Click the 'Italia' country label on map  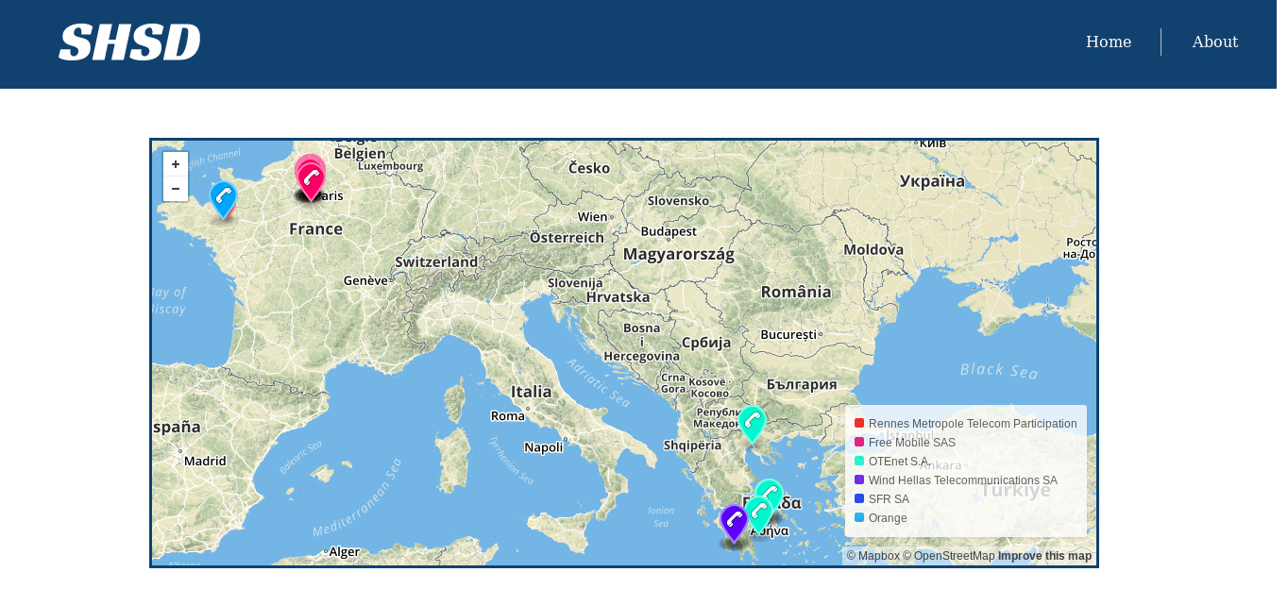(531, 391)
